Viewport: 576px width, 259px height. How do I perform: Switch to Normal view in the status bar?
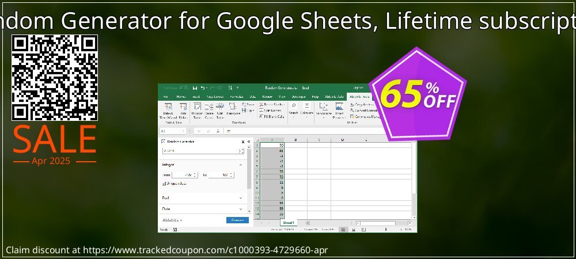343,230
